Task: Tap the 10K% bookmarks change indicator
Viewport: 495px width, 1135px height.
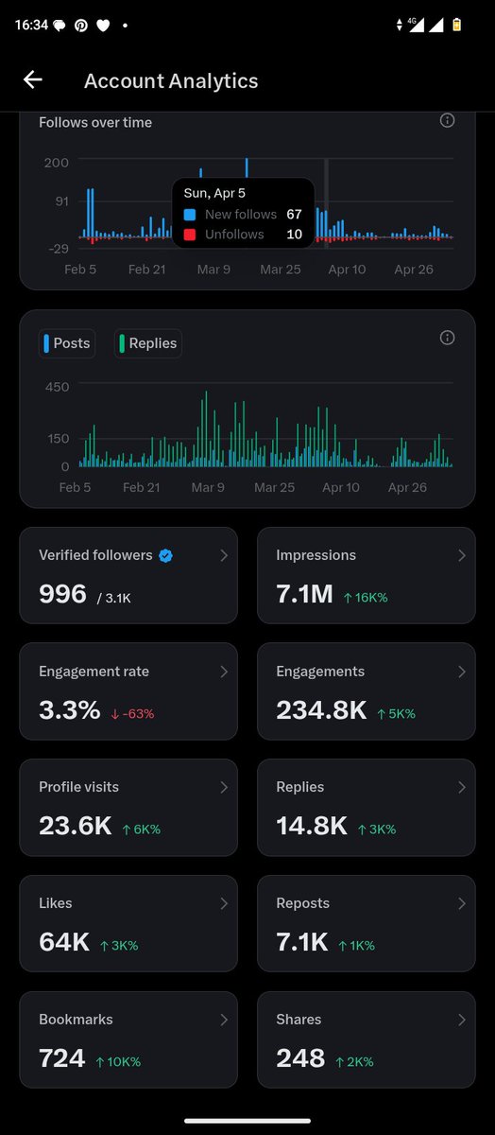Action: pyautogui.click(x=118, y=1061)
